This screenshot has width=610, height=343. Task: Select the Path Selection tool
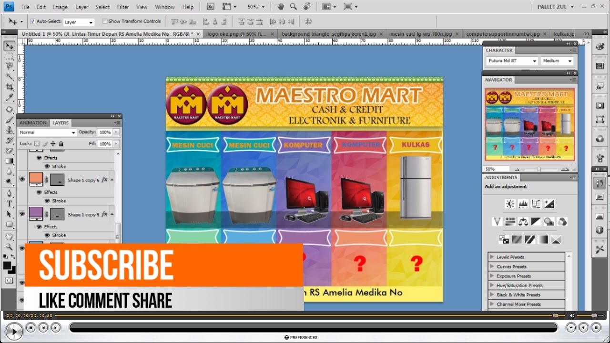pos(9,214)
